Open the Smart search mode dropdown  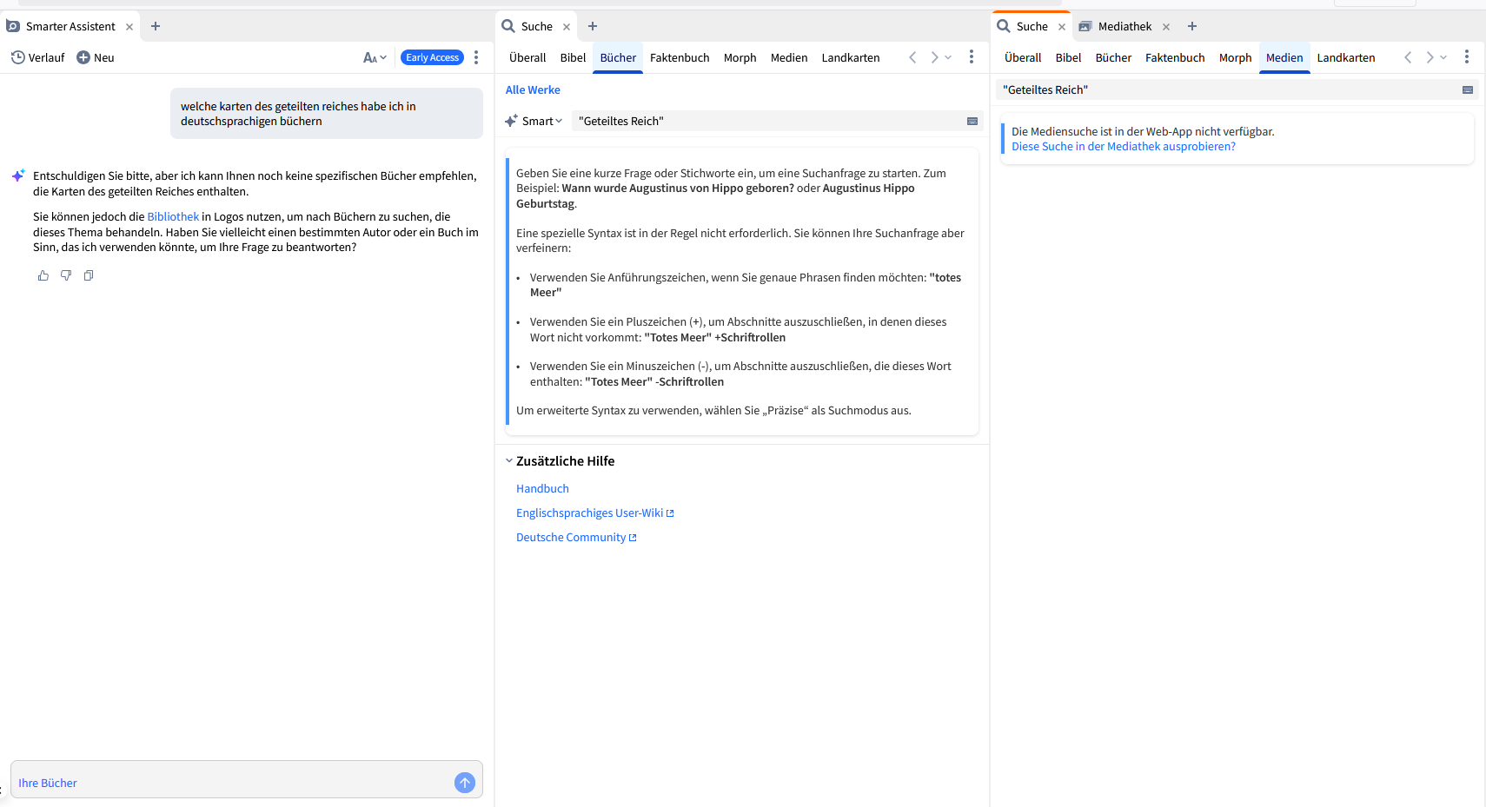(x=541, y=121)
